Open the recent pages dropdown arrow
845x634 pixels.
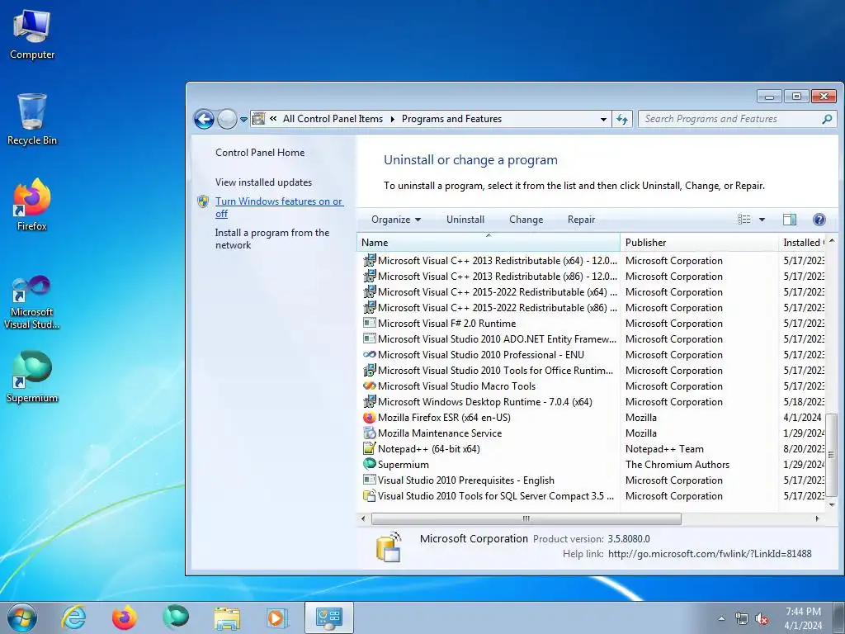[243, 119]
